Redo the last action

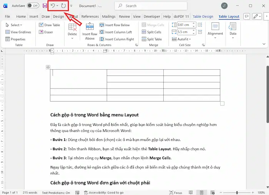coord(63,6)
